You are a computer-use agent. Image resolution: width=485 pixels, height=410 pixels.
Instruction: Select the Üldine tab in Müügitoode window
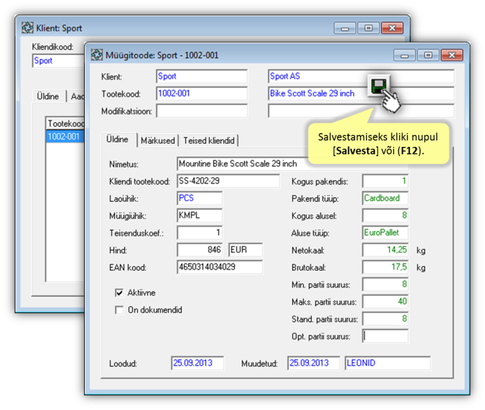point(117,140)
